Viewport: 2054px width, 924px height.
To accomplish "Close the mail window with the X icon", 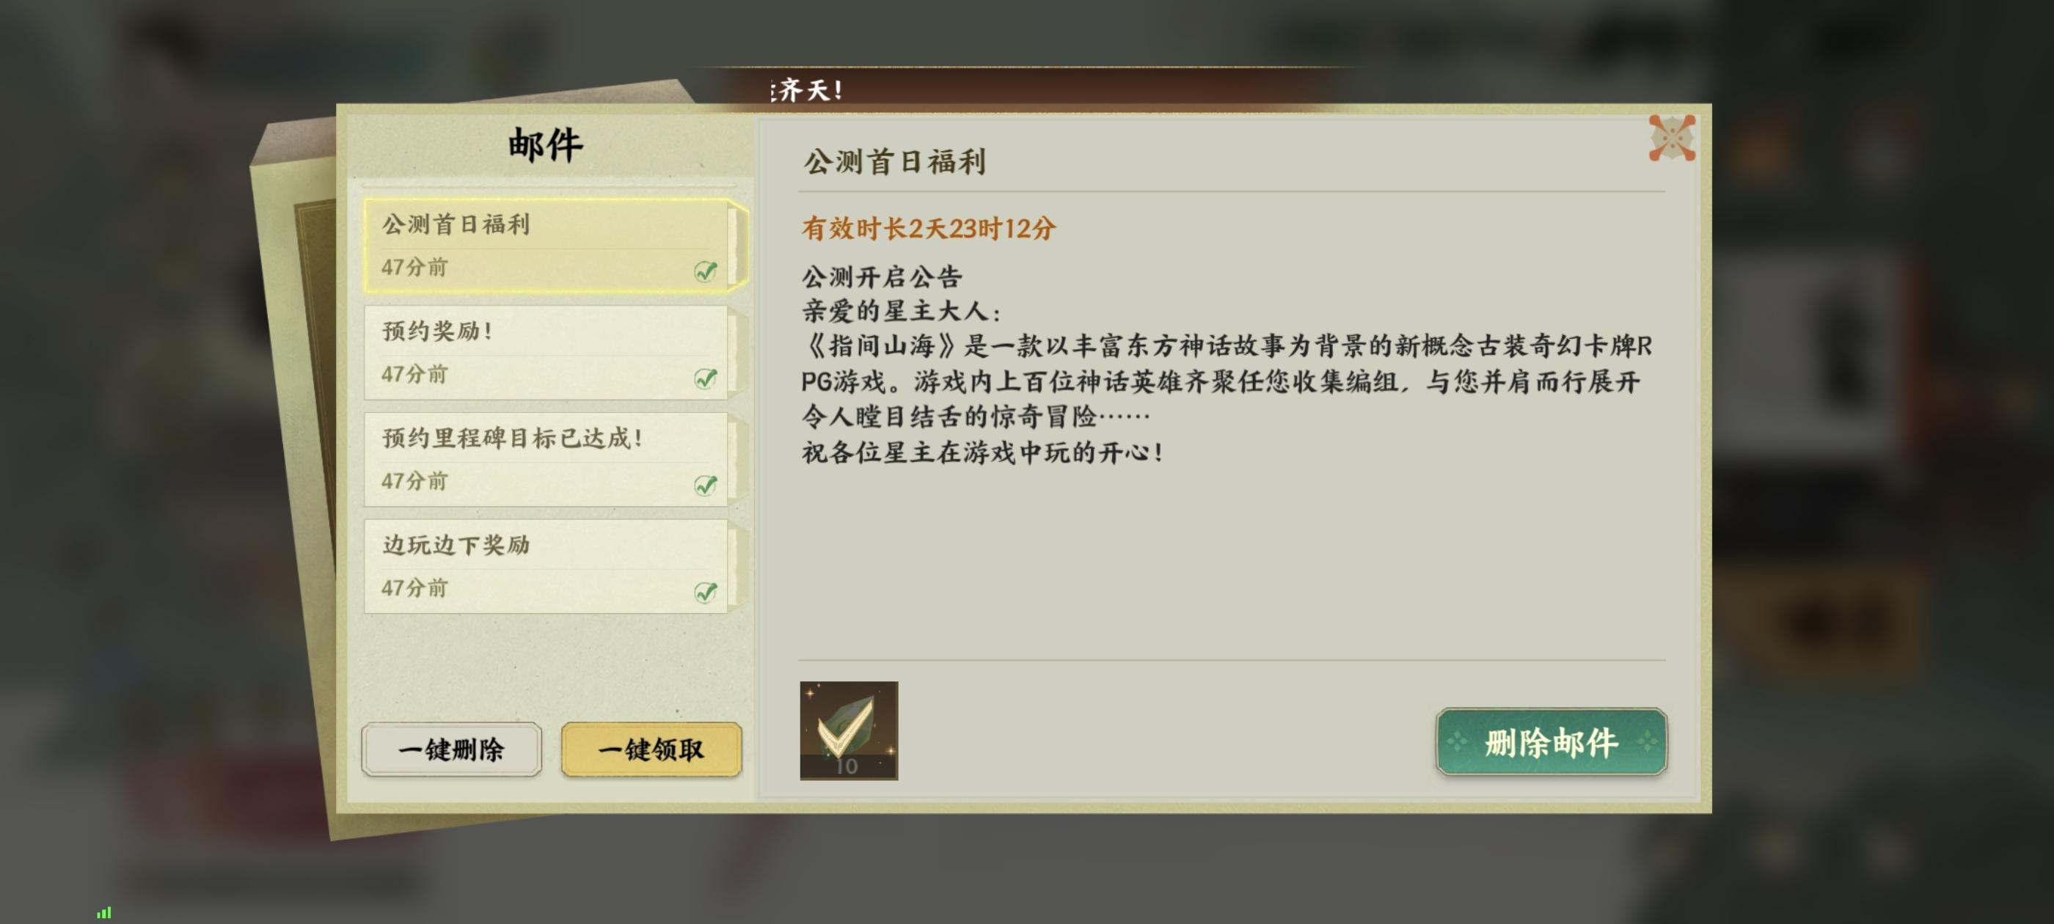I will 1671,138.
